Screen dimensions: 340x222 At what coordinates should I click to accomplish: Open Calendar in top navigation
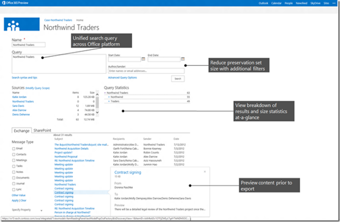(276, 3)
